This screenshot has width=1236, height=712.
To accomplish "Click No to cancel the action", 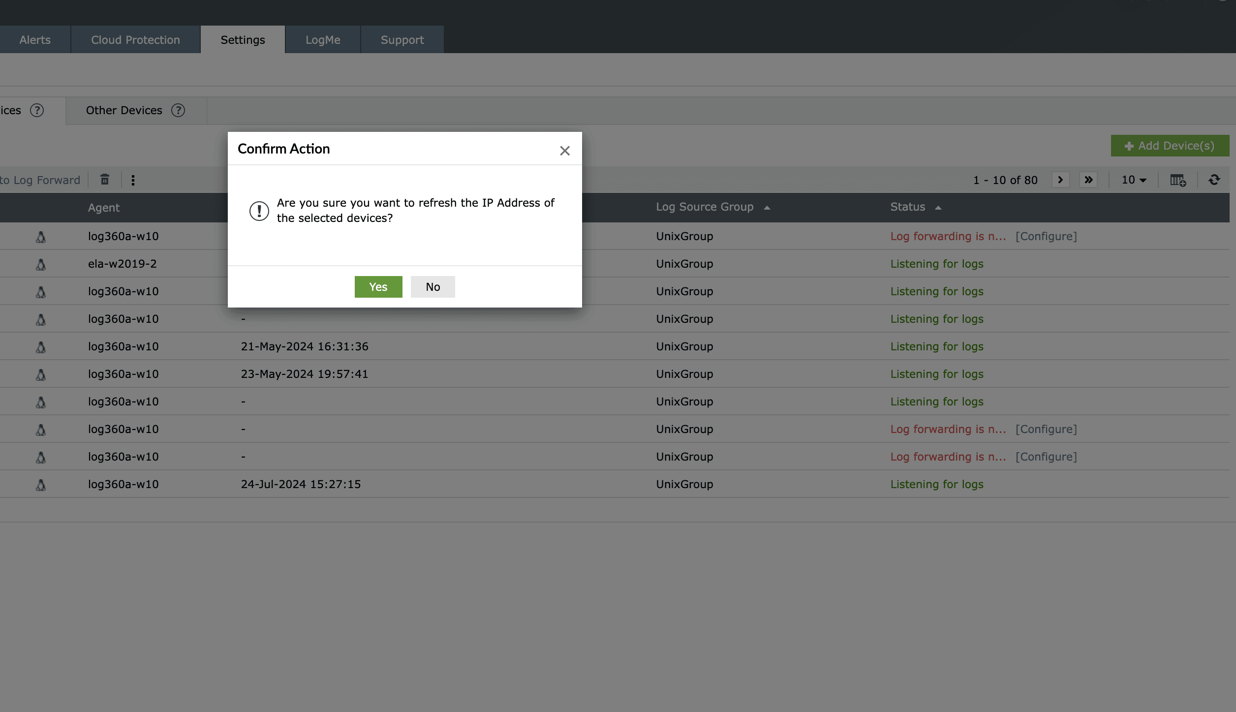I will click(433, 287).
